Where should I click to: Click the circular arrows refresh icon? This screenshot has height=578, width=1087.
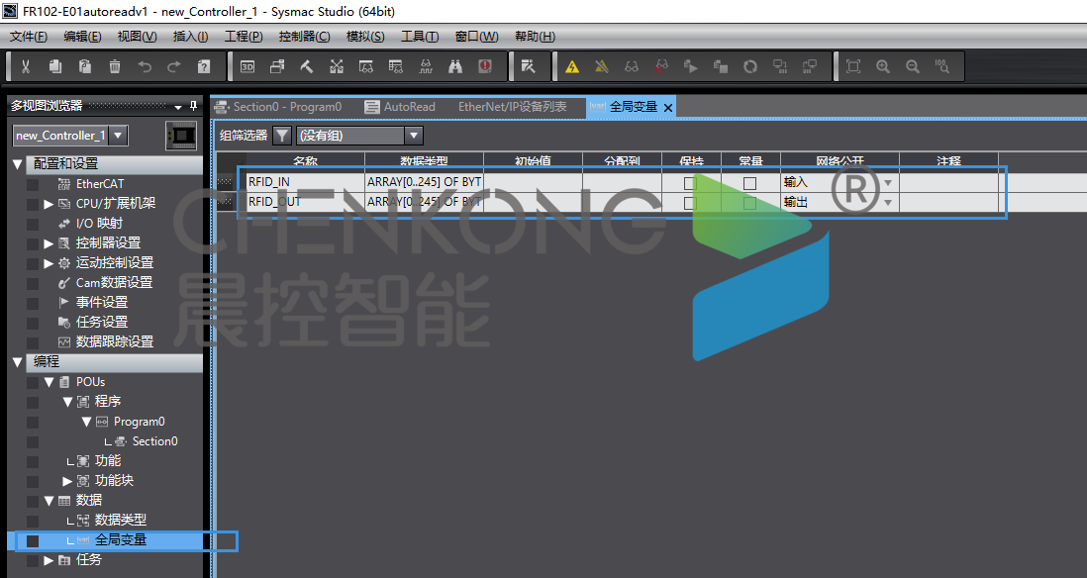click(x=750, y=66)
